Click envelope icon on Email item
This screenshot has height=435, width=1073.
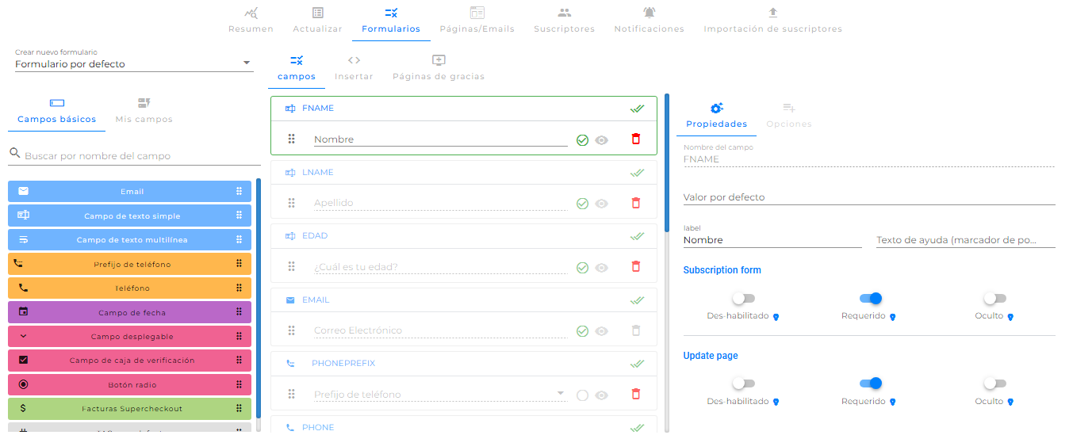[x=23, y=191]
